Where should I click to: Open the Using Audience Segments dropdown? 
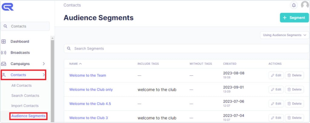(x=285, y=35)
